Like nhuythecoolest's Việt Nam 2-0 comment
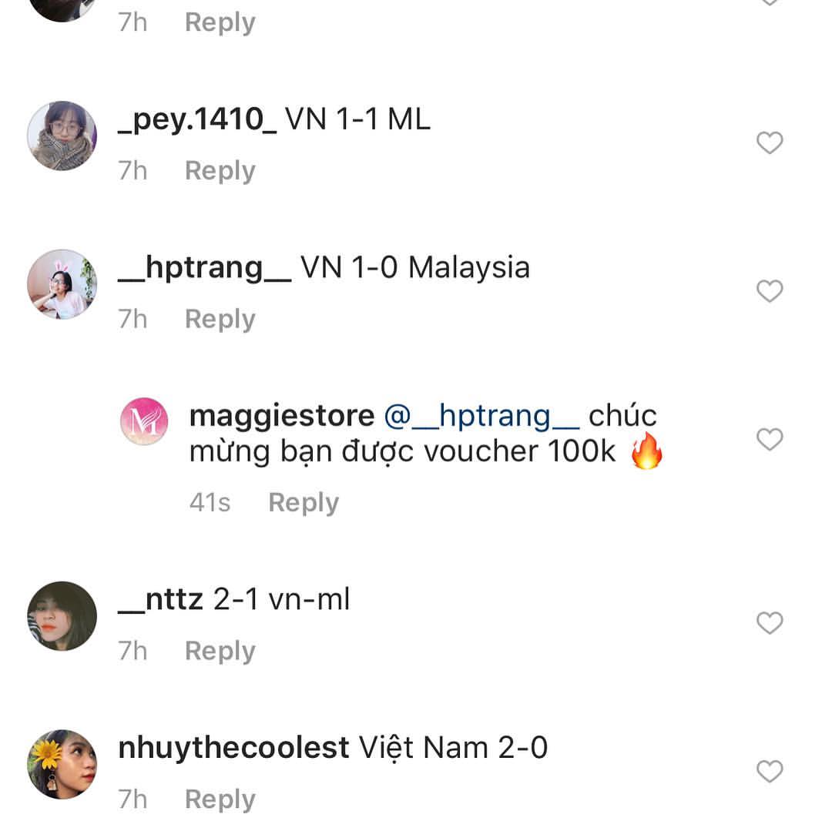Screen dimensions: 832x831 coord(770,771)
